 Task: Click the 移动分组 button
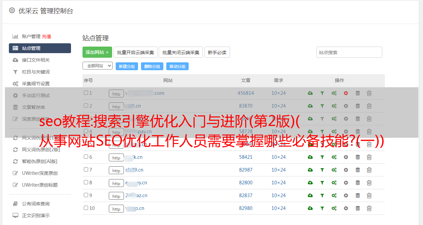tap(177, 66)
